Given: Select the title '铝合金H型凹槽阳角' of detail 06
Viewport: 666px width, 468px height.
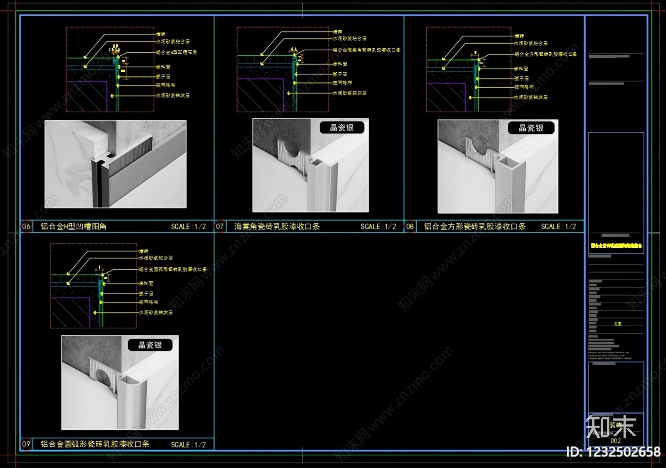Looking at the screenshot, I should click(73, 227).
